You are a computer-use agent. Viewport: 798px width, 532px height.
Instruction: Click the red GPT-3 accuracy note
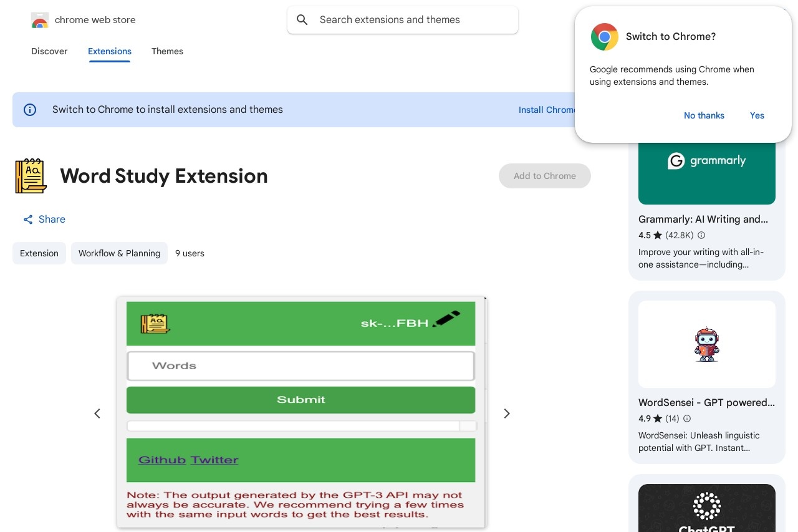click(296, 505)
